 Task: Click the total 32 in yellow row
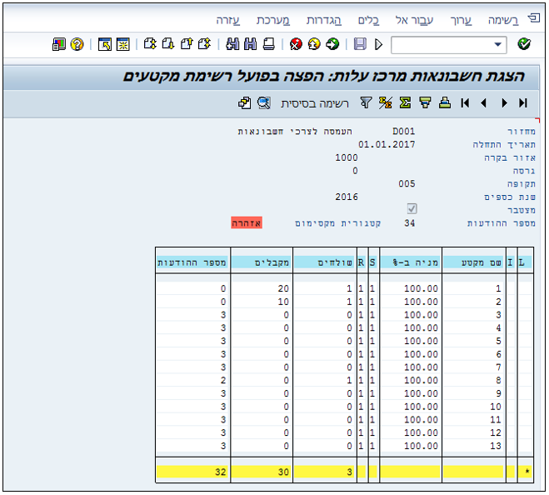[220, 472]
